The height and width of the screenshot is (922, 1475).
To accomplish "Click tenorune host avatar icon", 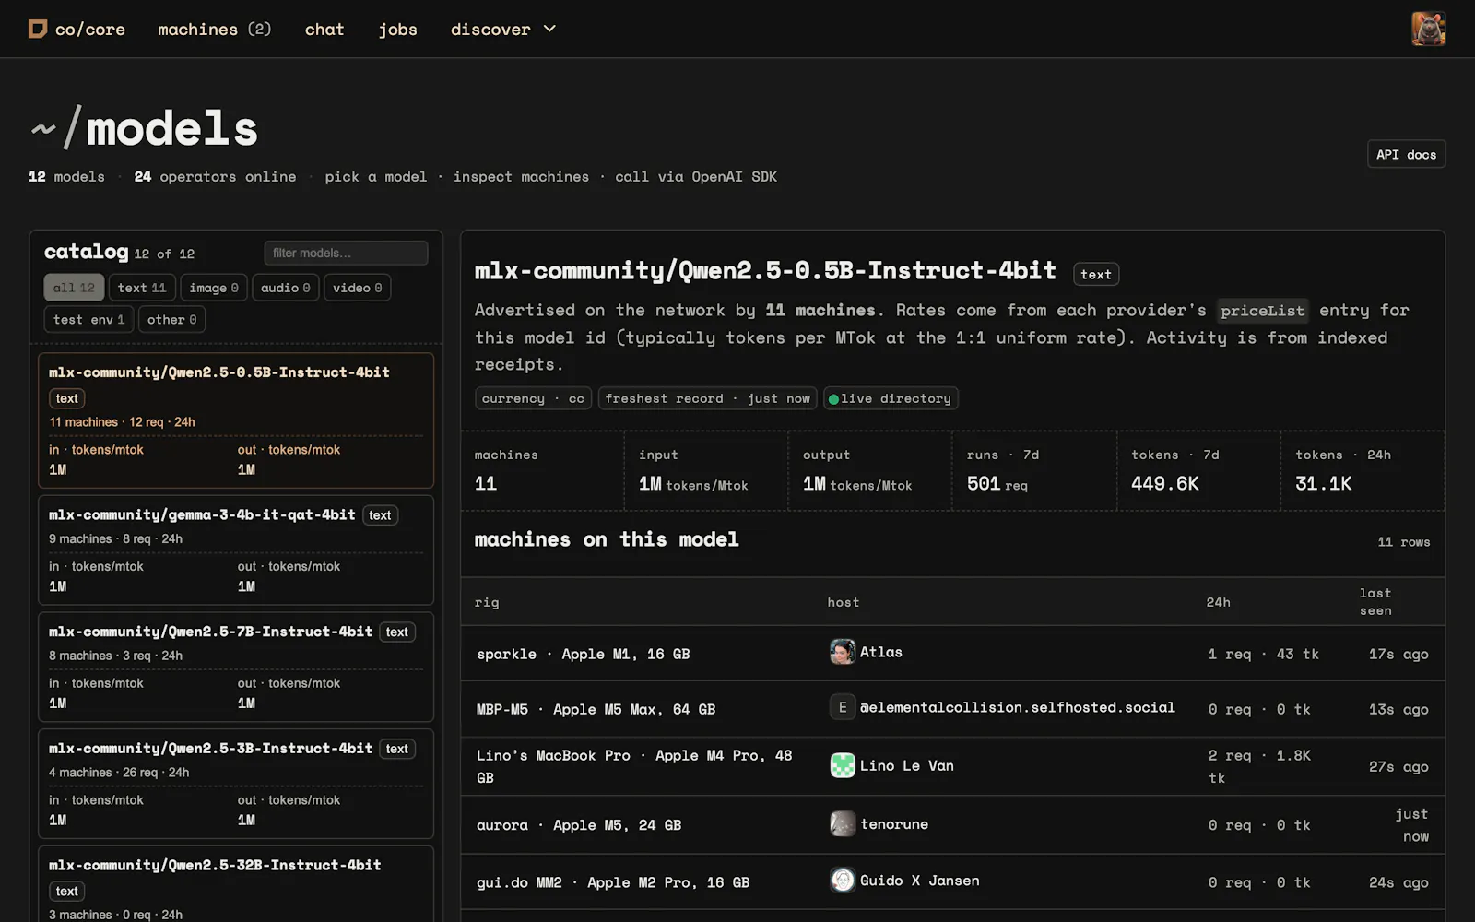I will click(x=842, y=823).
